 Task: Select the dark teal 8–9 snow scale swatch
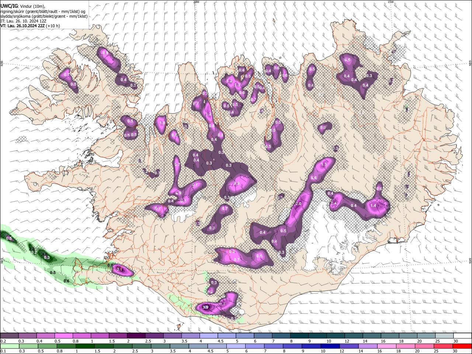coord(299,336)
